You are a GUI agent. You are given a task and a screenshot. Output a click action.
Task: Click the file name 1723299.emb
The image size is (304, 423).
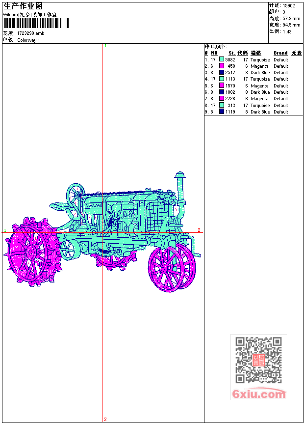[31, 33]
